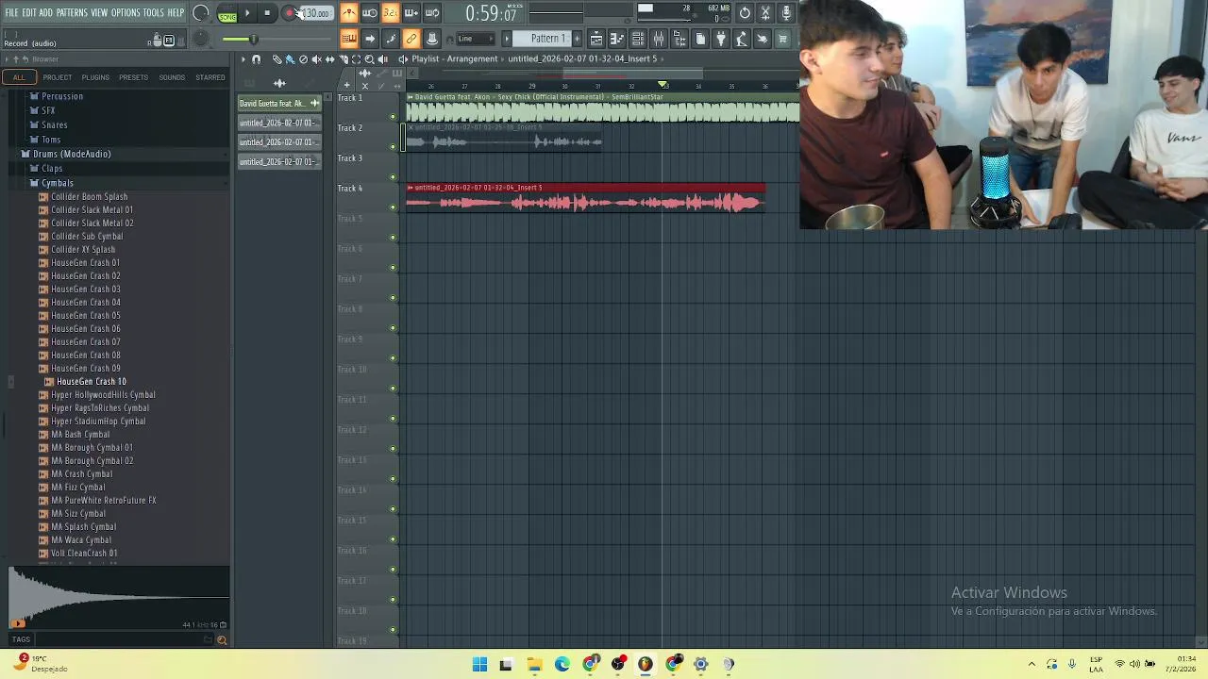Start playback with the Play button
The width and height of the screenshot is (1208, 679).
pos(247,13)
